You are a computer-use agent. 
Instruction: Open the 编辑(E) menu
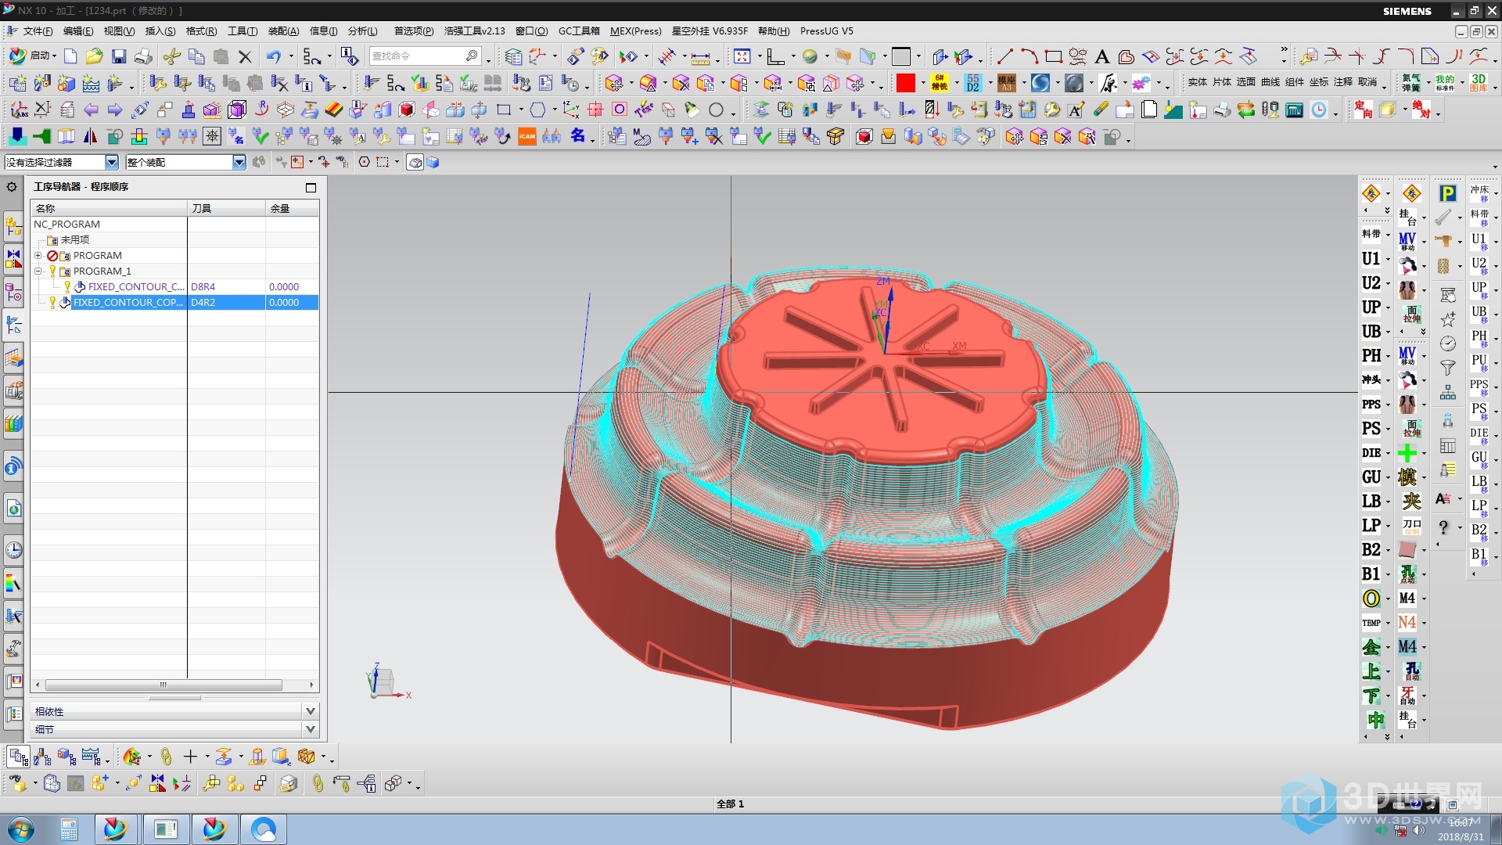click(78, 31)
